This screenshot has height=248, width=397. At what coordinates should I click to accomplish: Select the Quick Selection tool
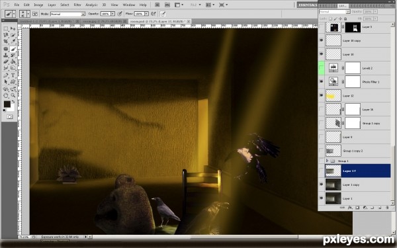tap(13, 35)
